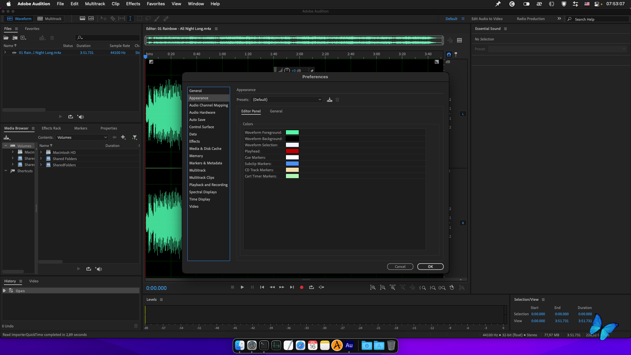Click the Cancel button

pyautogui.click(x=400, y=267)
